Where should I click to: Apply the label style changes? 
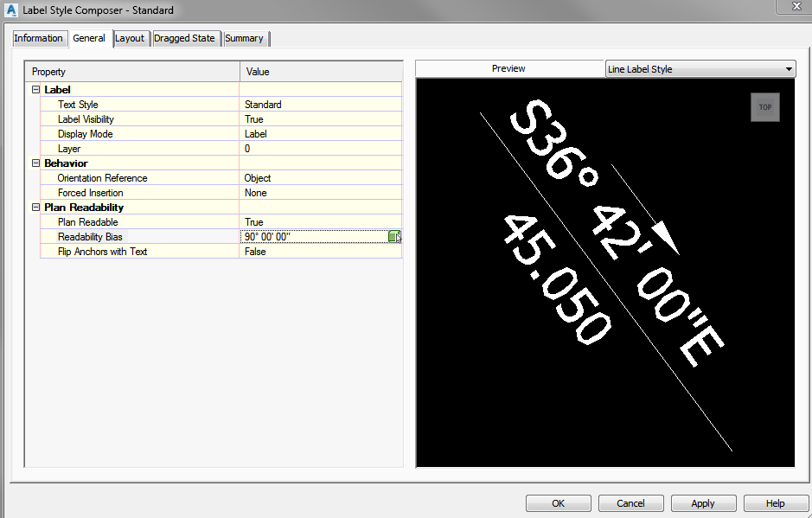point(703,502)
